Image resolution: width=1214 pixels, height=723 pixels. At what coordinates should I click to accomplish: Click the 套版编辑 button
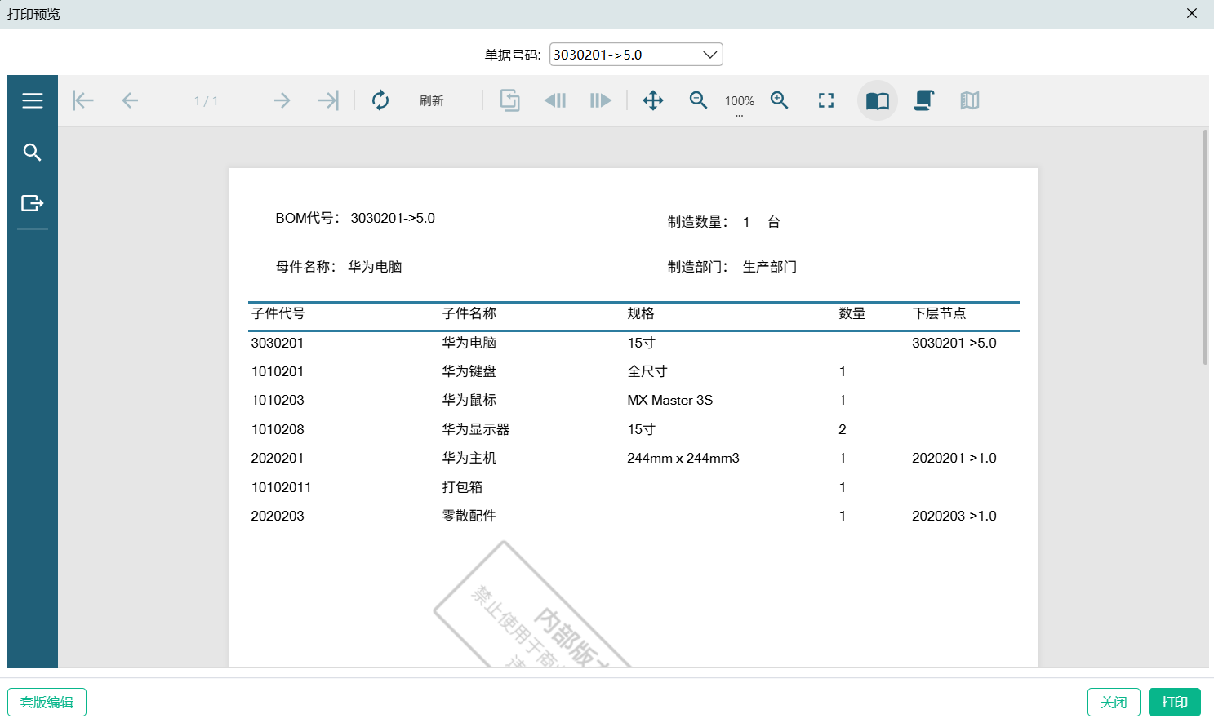[x=47, y=702]
